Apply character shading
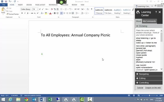 click(x=55, y=13)
